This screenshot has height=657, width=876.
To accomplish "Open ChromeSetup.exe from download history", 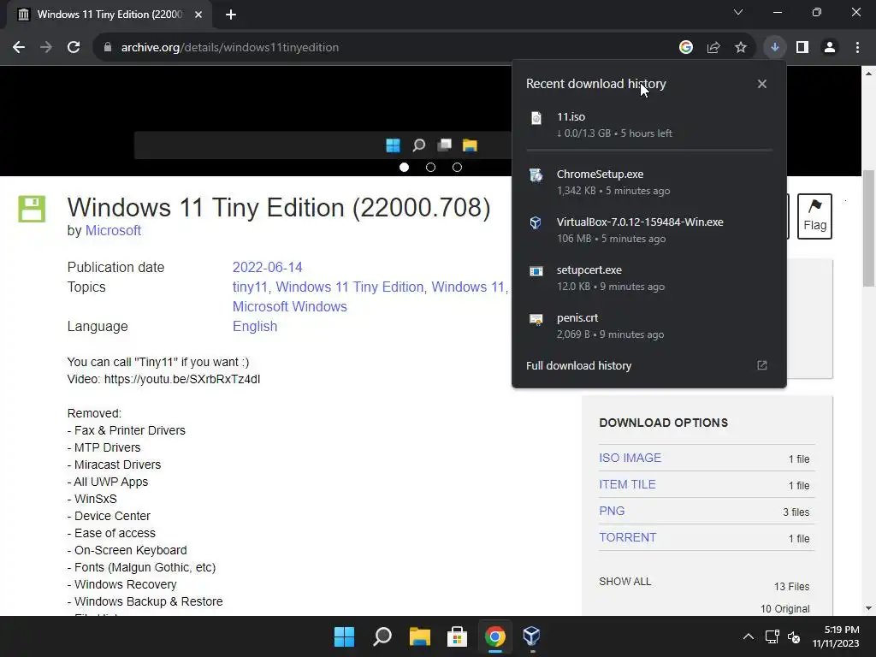I will tap(649, 182).
